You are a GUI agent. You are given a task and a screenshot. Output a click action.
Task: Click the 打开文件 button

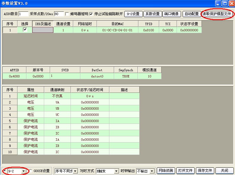(186, 171)
